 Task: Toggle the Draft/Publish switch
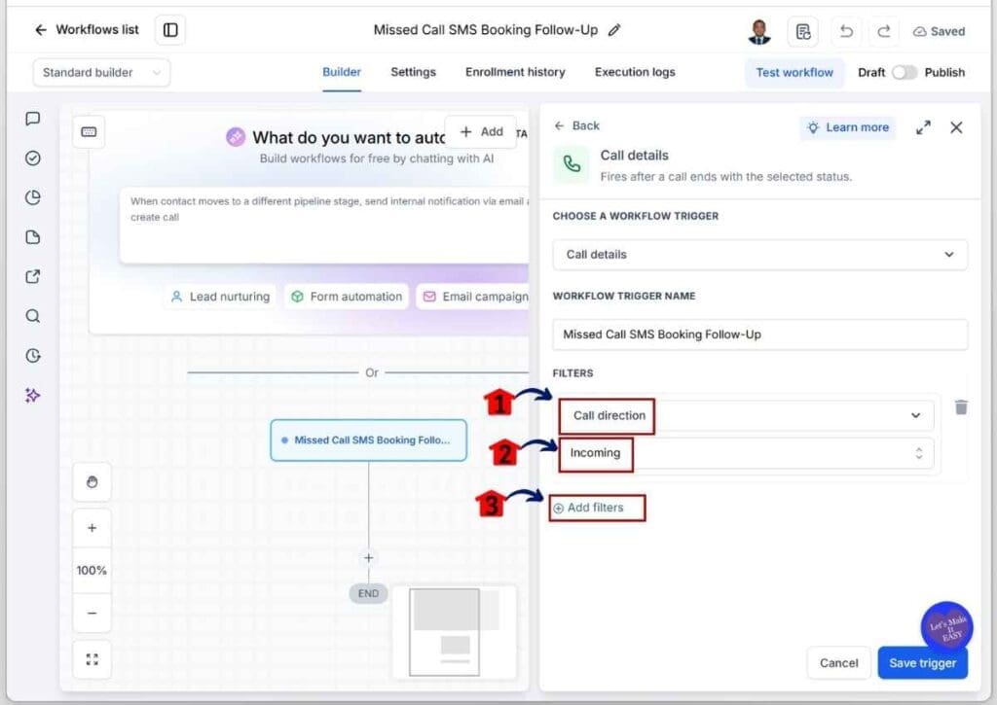(x=905, y=72)
